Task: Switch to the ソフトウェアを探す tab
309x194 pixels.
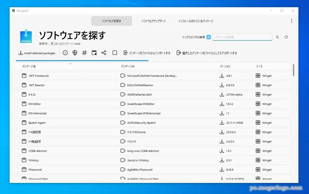Action: click(x=111, y=21)
